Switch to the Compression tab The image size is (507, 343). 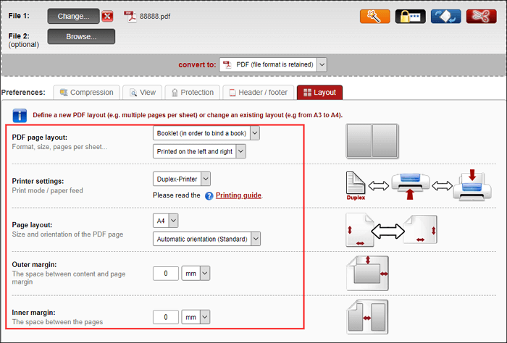point(87,93)
